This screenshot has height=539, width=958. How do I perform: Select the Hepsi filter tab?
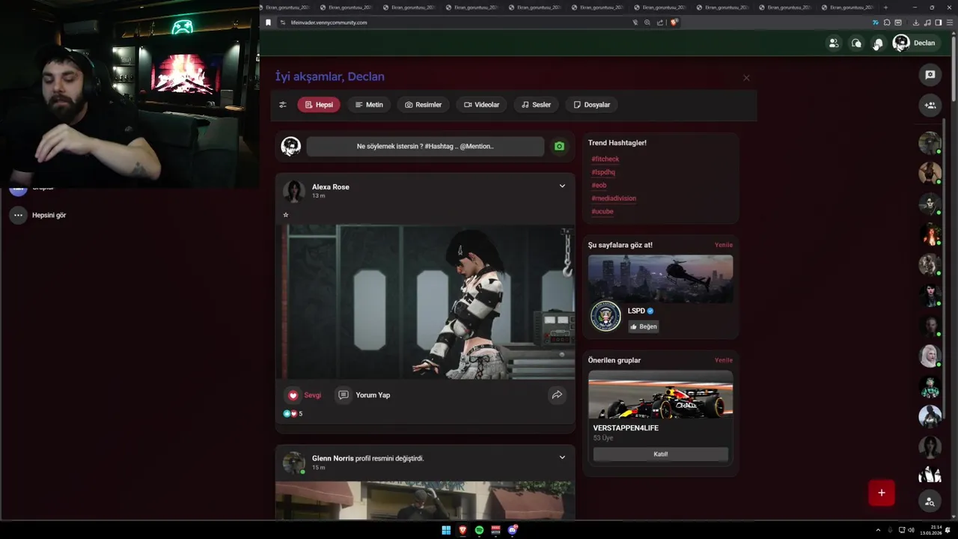pyautogui.click(x=319, y=105)
